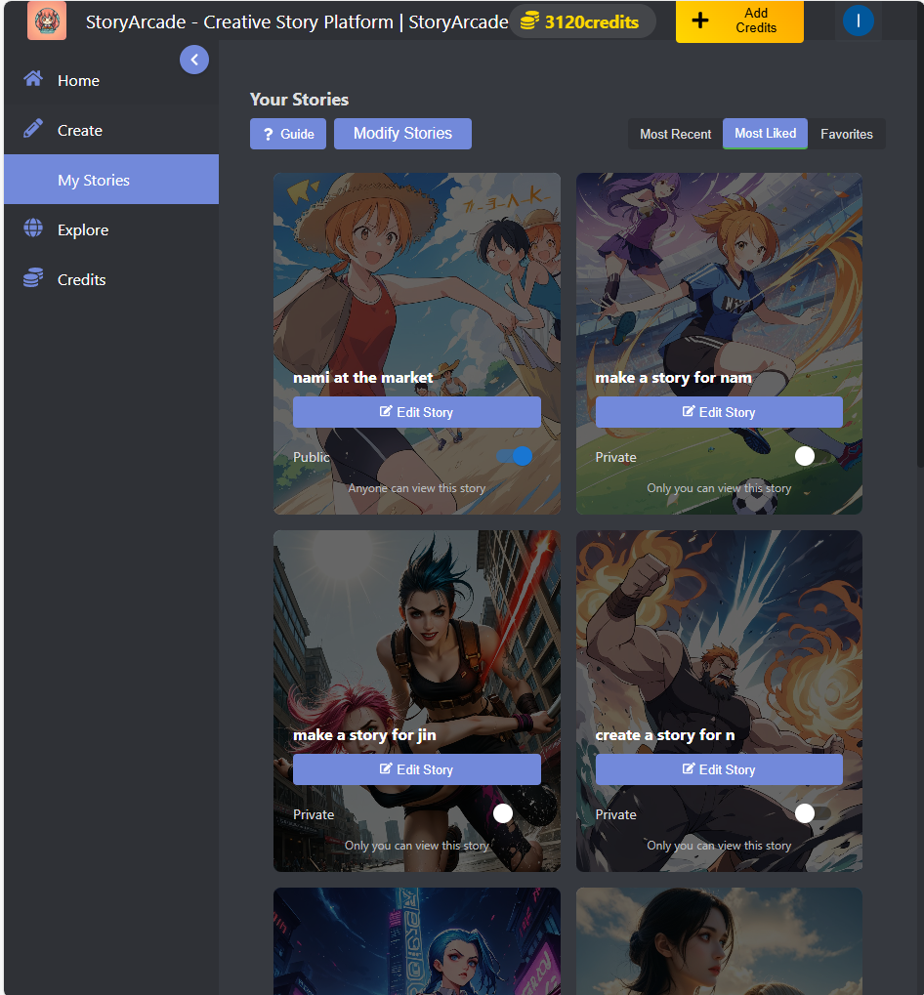Edit Story for make a story for nam
The image size is (924, 995).
pyautogui.click(x=719, y=412)
